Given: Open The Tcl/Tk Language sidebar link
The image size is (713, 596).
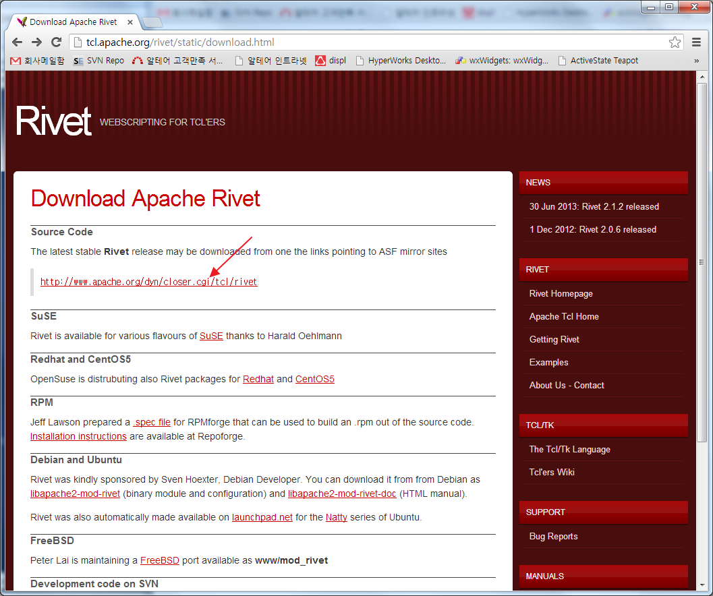Looking at the screenshot, I should click(569, 450).
